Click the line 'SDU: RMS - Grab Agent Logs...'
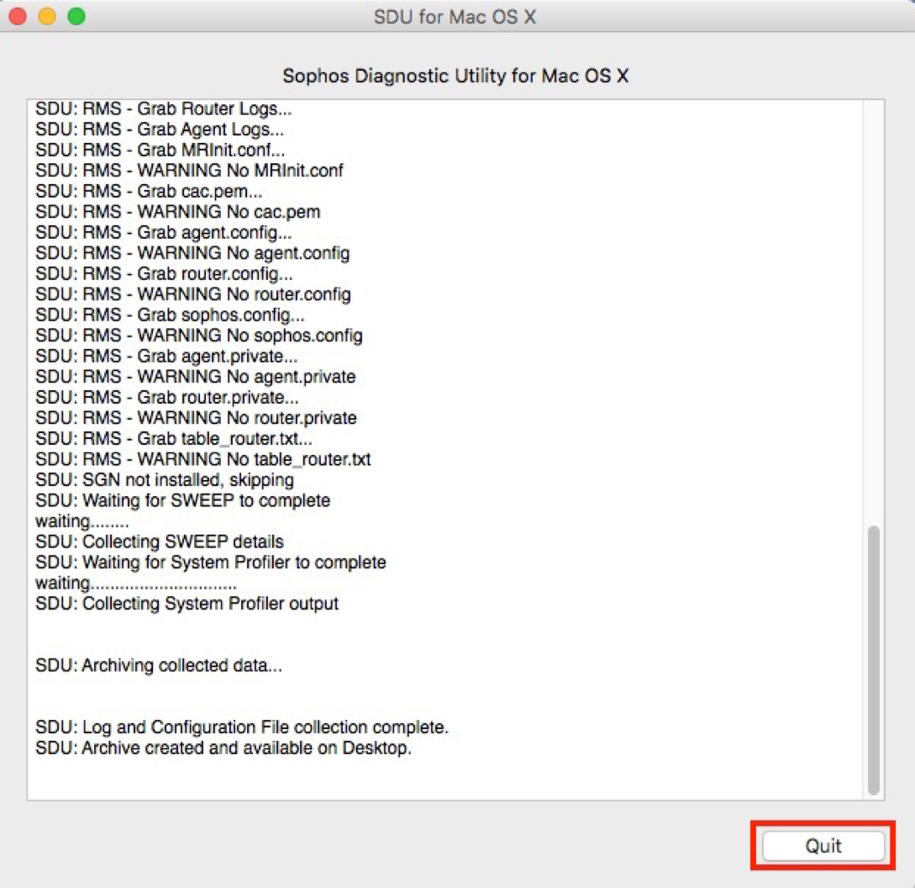Viewport: 915px width, 888px height. [160, 129]
